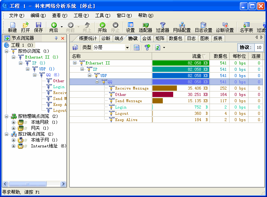Click the node browser scroll right arrow

pos(63,184)
